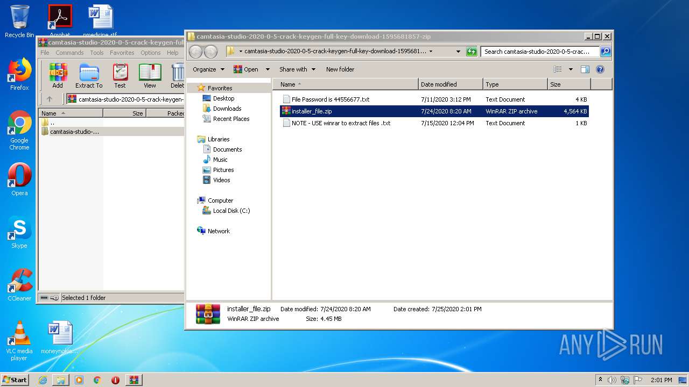This screenshot has width=689, height=387.
Task: Sort files by Date modified column
Action: click(x=451, y=84)
